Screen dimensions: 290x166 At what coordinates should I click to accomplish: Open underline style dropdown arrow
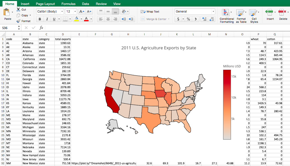coord(59,19)
